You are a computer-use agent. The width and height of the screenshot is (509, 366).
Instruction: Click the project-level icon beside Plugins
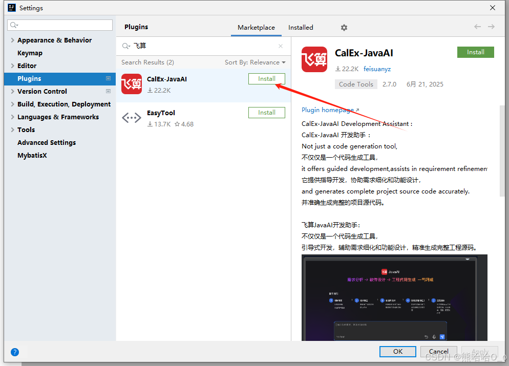coord(109,78)
